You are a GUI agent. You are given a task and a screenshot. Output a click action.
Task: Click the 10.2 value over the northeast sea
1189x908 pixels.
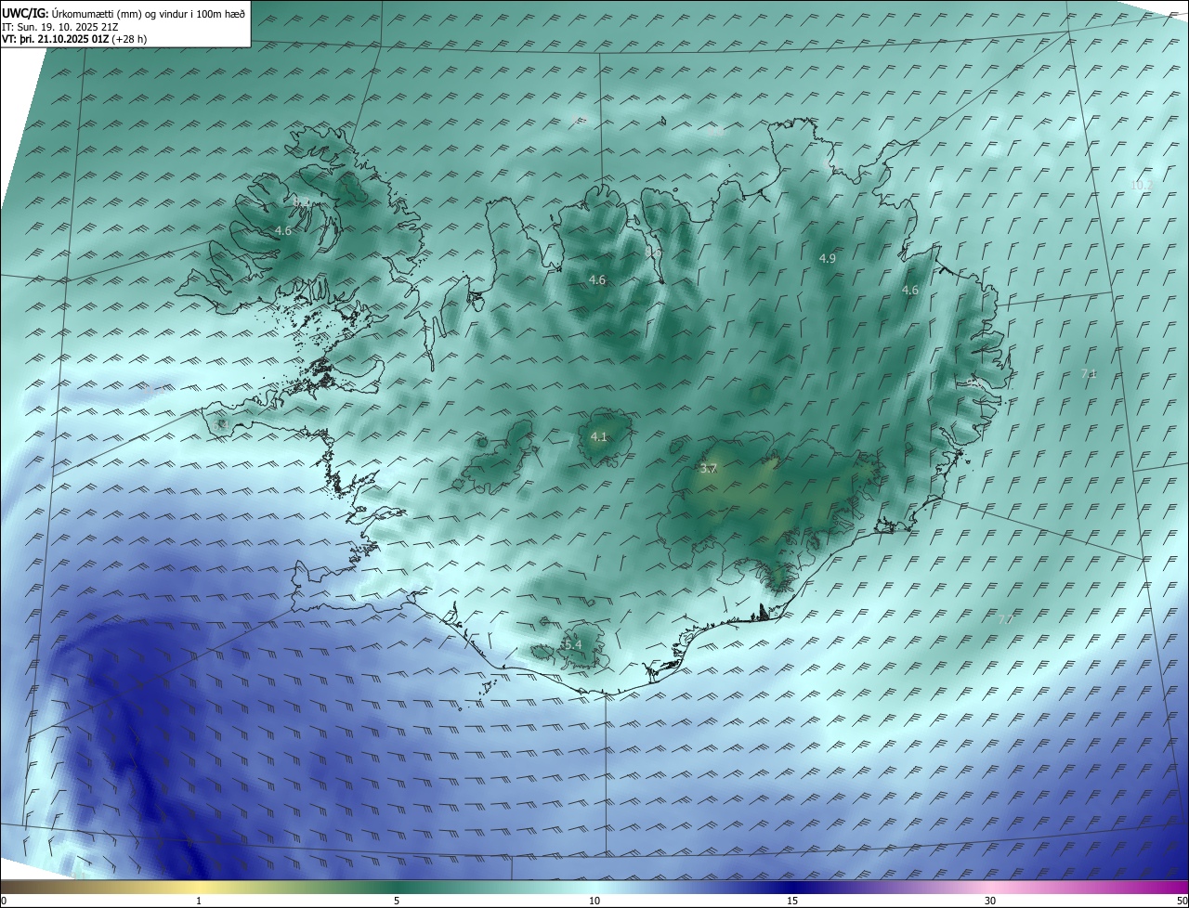pos(1141,186)
